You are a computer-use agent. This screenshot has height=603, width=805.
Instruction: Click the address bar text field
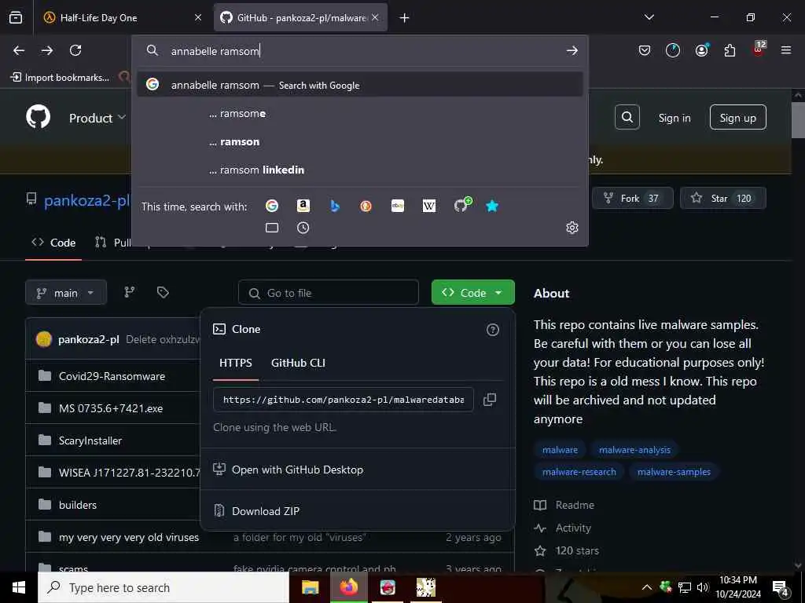pyautogui.click(x=359, y=50)
